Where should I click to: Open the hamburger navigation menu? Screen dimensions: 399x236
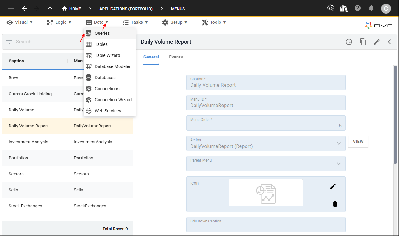coord(11,9)
